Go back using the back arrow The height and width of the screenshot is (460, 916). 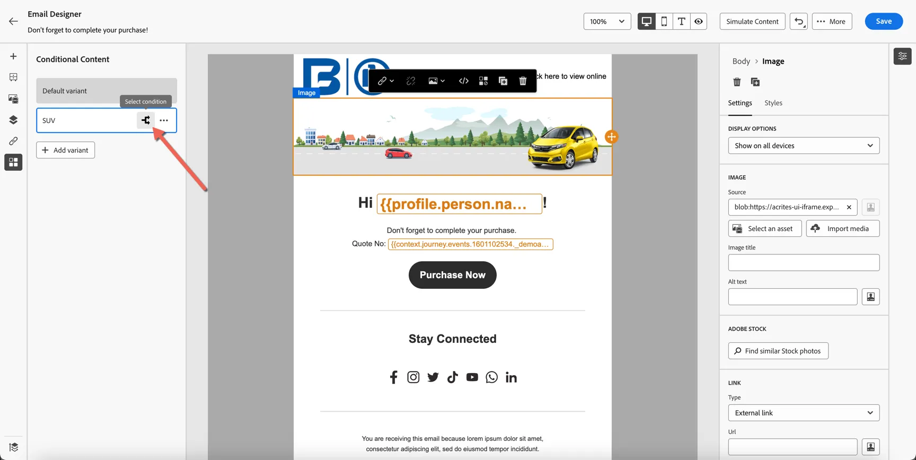tap(13, 21)
